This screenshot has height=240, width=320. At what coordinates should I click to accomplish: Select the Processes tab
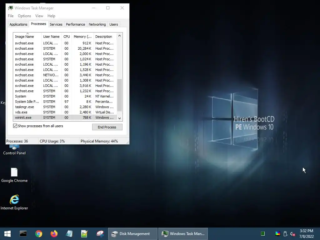click(x=38, y=24)
